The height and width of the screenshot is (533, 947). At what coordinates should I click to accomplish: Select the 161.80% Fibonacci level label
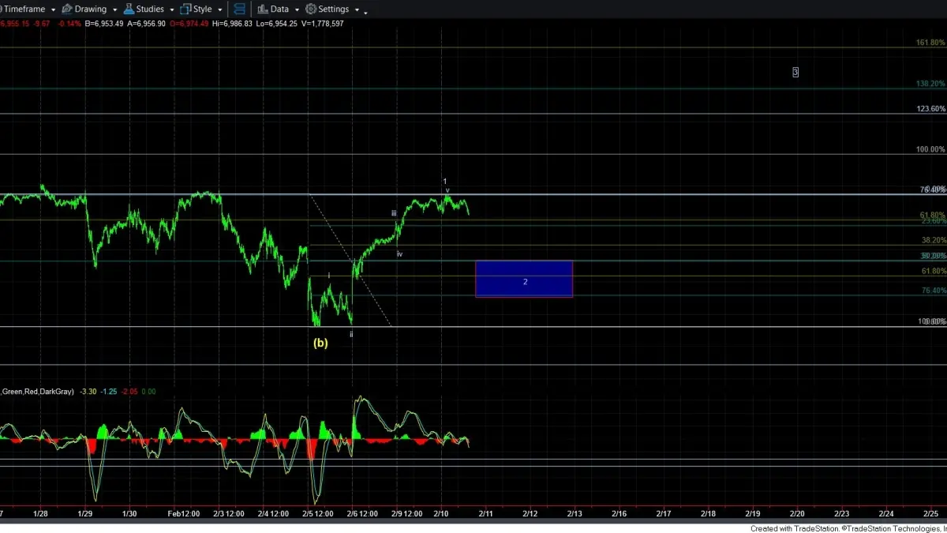click(930, 43)
